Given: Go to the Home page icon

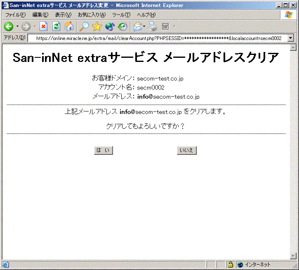Looking at the screenshot, I should (69, 26).
